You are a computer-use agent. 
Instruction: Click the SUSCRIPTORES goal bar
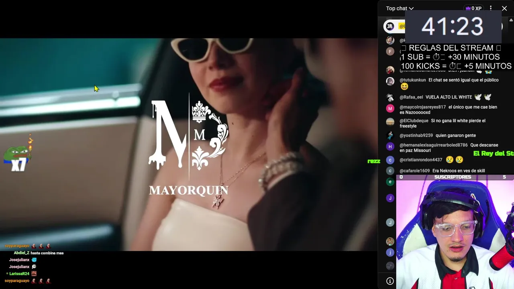[x=455, y=177]
